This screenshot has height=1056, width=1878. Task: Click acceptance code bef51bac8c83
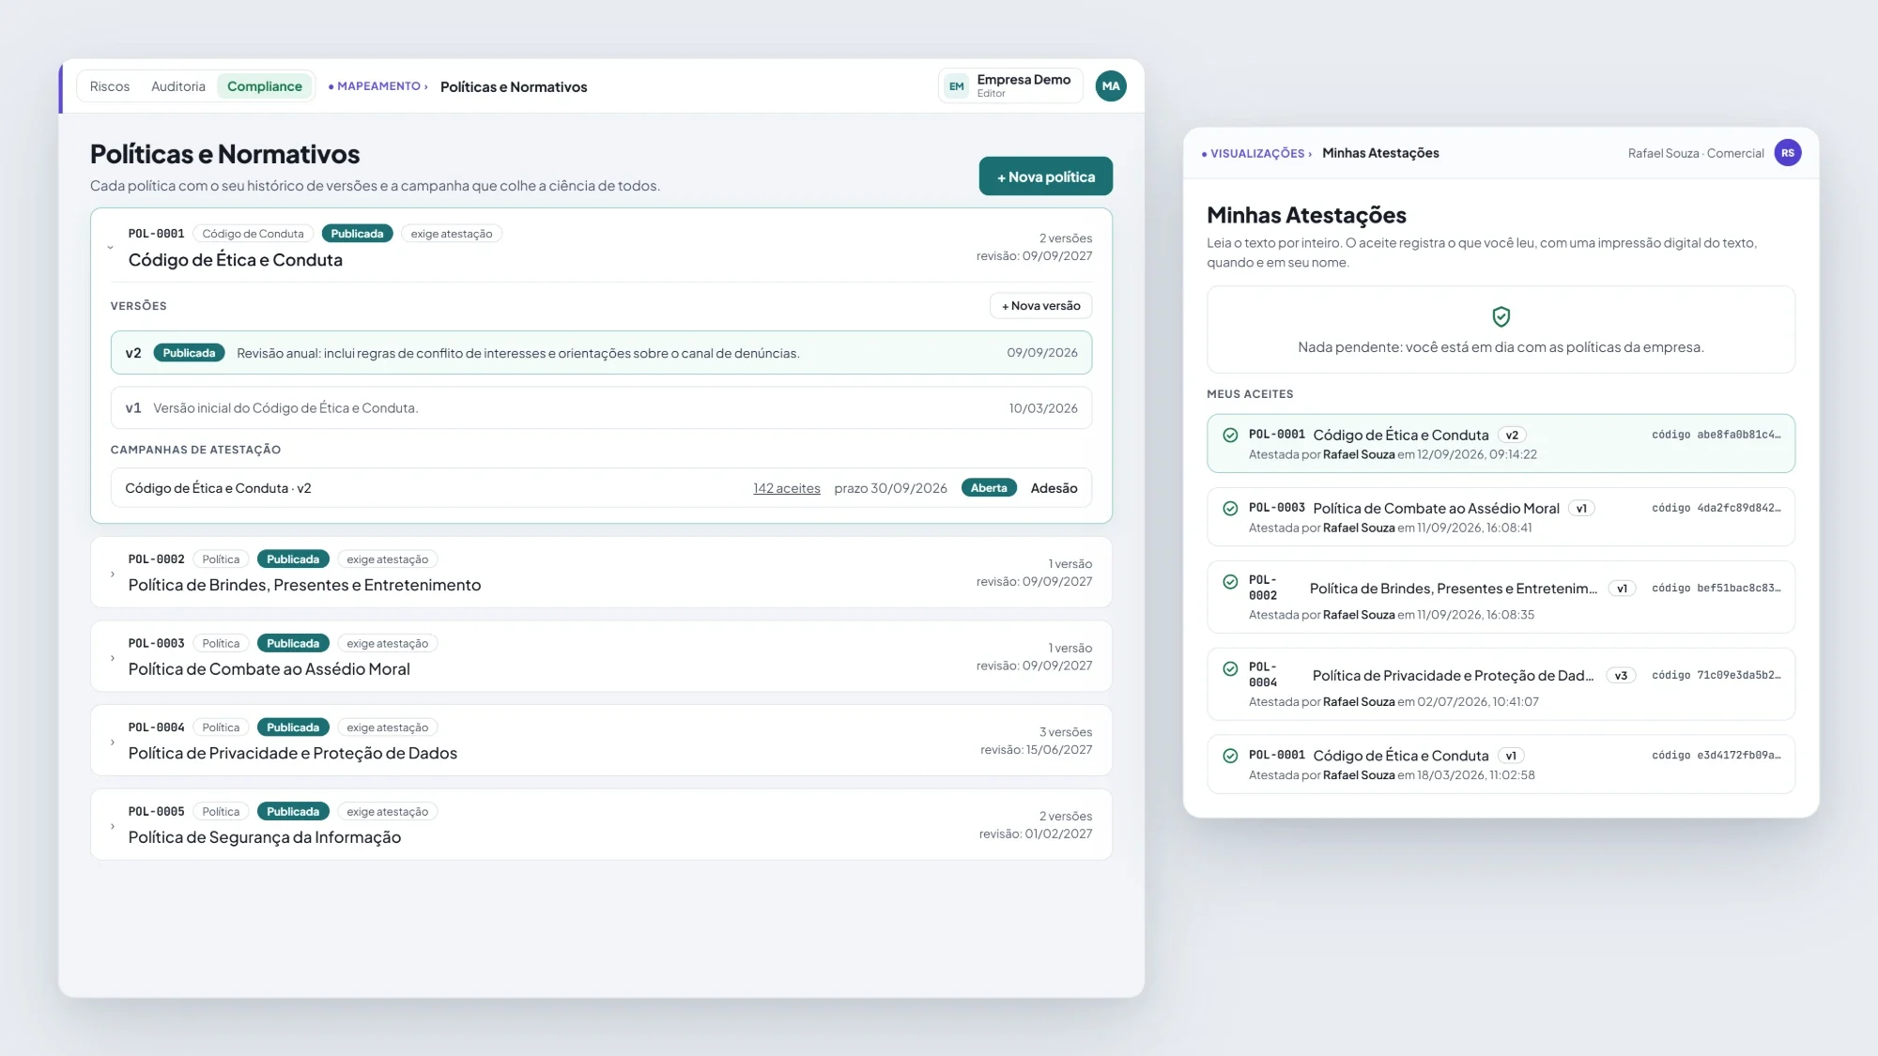[1716, 589]
